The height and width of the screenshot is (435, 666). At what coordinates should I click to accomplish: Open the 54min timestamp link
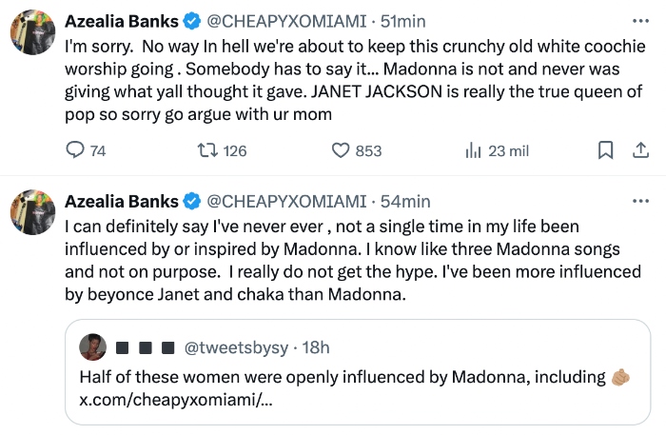point(406,201)
